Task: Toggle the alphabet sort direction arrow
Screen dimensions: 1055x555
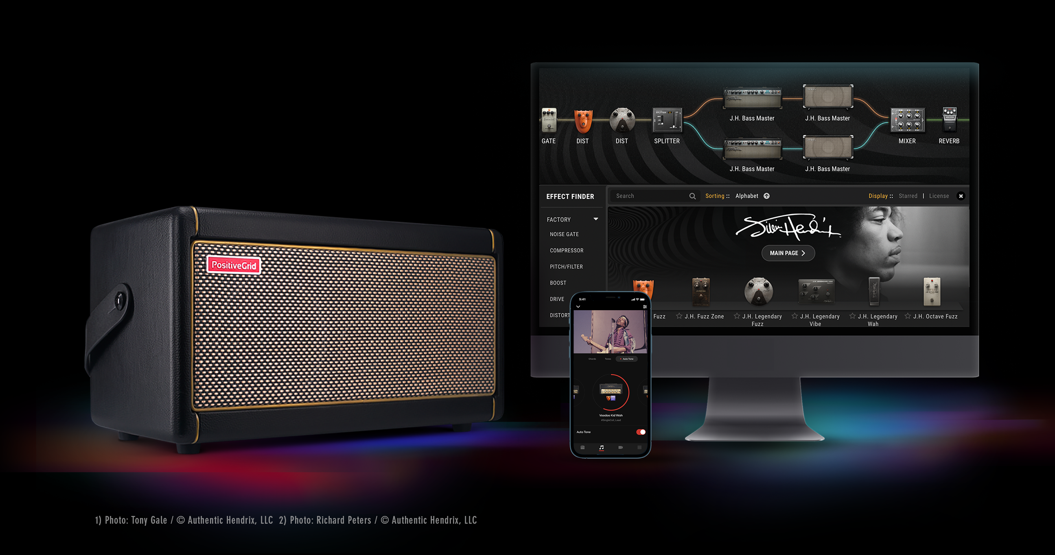Action: (766, 196)
